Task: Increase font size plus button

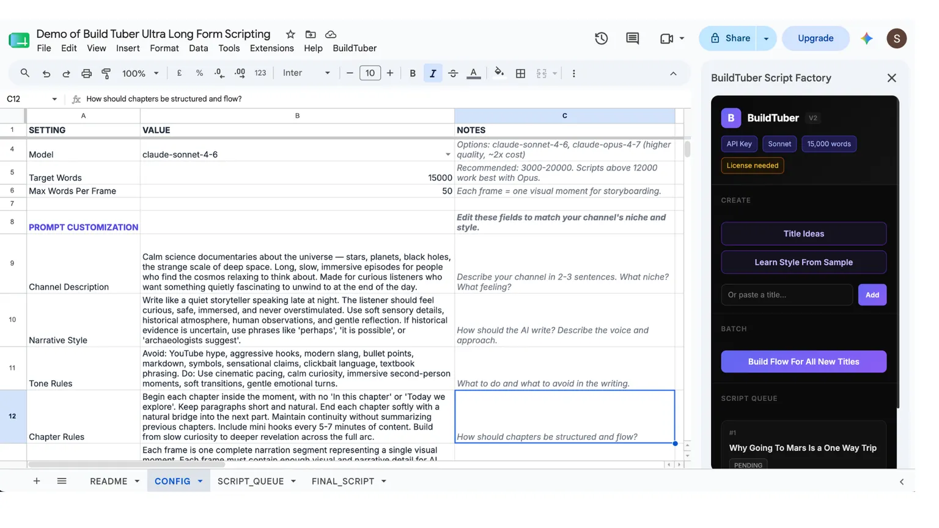Action: tap(390, 73)
